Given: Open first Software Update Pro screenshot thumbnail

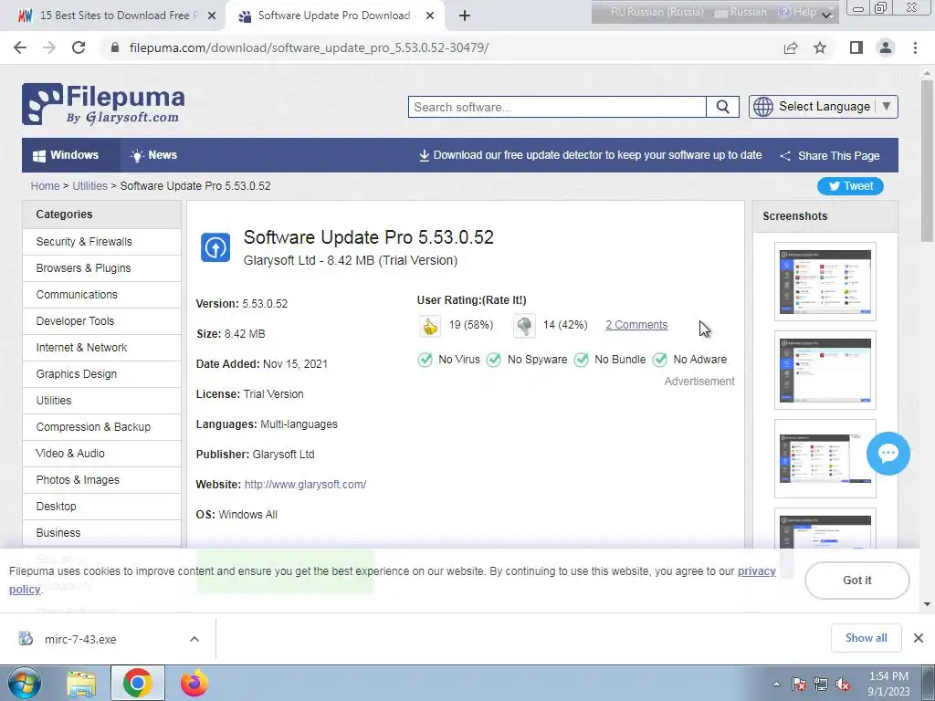Looking at the screenshot, I should [825, 281].
